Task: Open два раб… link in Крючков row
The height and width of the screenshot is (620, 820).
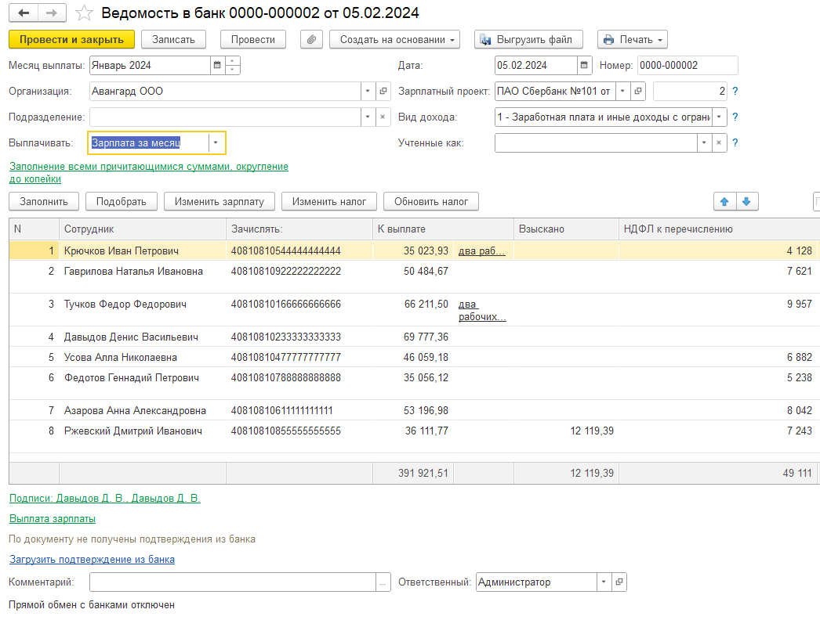Action: point(481,251)
